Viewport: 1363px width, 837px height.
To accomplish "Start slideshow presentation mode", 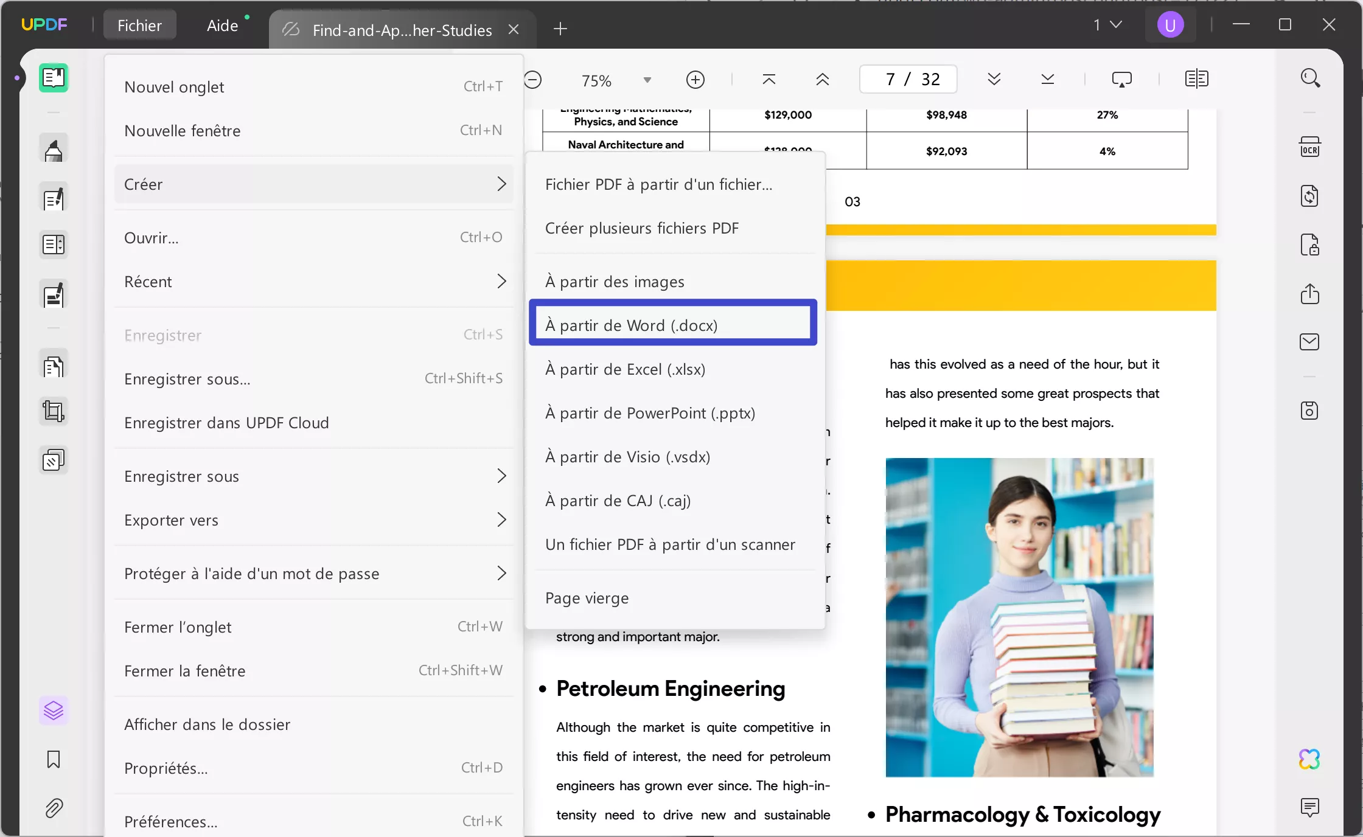I will point(1122,80).
